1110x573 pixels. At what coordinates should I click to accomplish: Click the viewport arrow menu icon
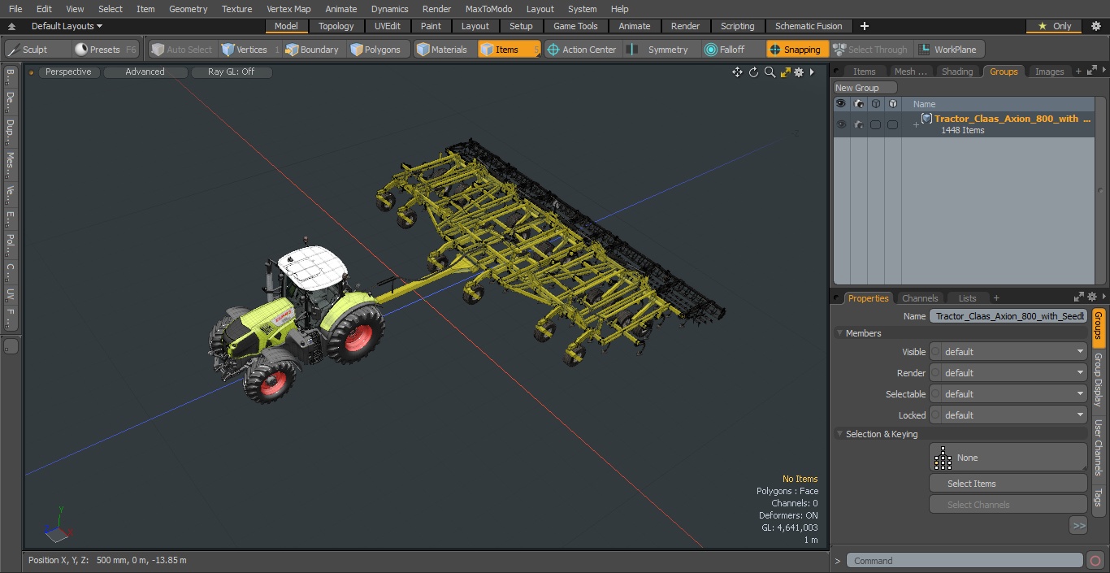point(812,72)
